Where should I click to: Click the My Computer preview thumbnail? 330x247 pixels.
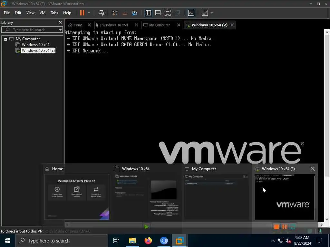pos(217,197)
